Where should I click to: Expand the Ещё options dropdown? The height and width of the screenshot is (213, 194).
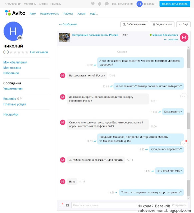(183, 24)
